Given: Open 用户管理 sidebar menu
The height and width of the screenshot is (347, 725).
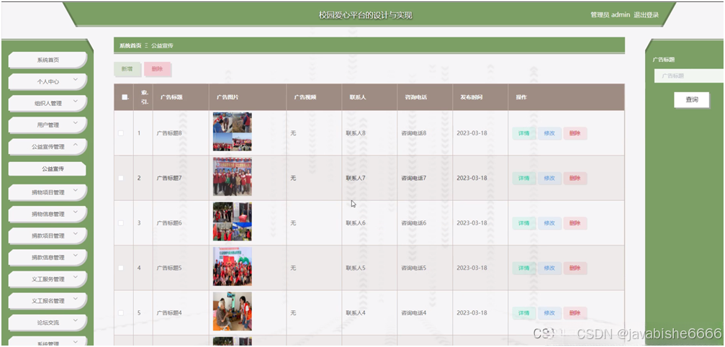Looking at the screenshot, I should (48, 125).
